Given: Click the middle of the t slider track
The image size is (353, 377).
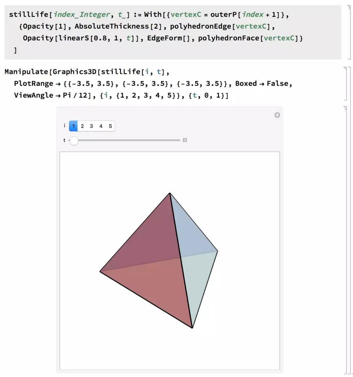Looking at the screenshot, I should (x=125, y=140).
